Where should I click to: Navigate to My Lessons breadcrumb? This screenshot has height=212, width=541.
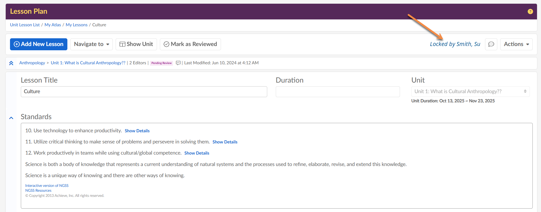pyautogui.click(x=77, y=25)
